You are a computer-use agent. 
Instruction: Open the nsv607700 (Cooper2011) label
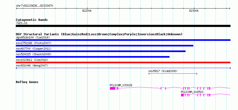[x=34, y=49]
